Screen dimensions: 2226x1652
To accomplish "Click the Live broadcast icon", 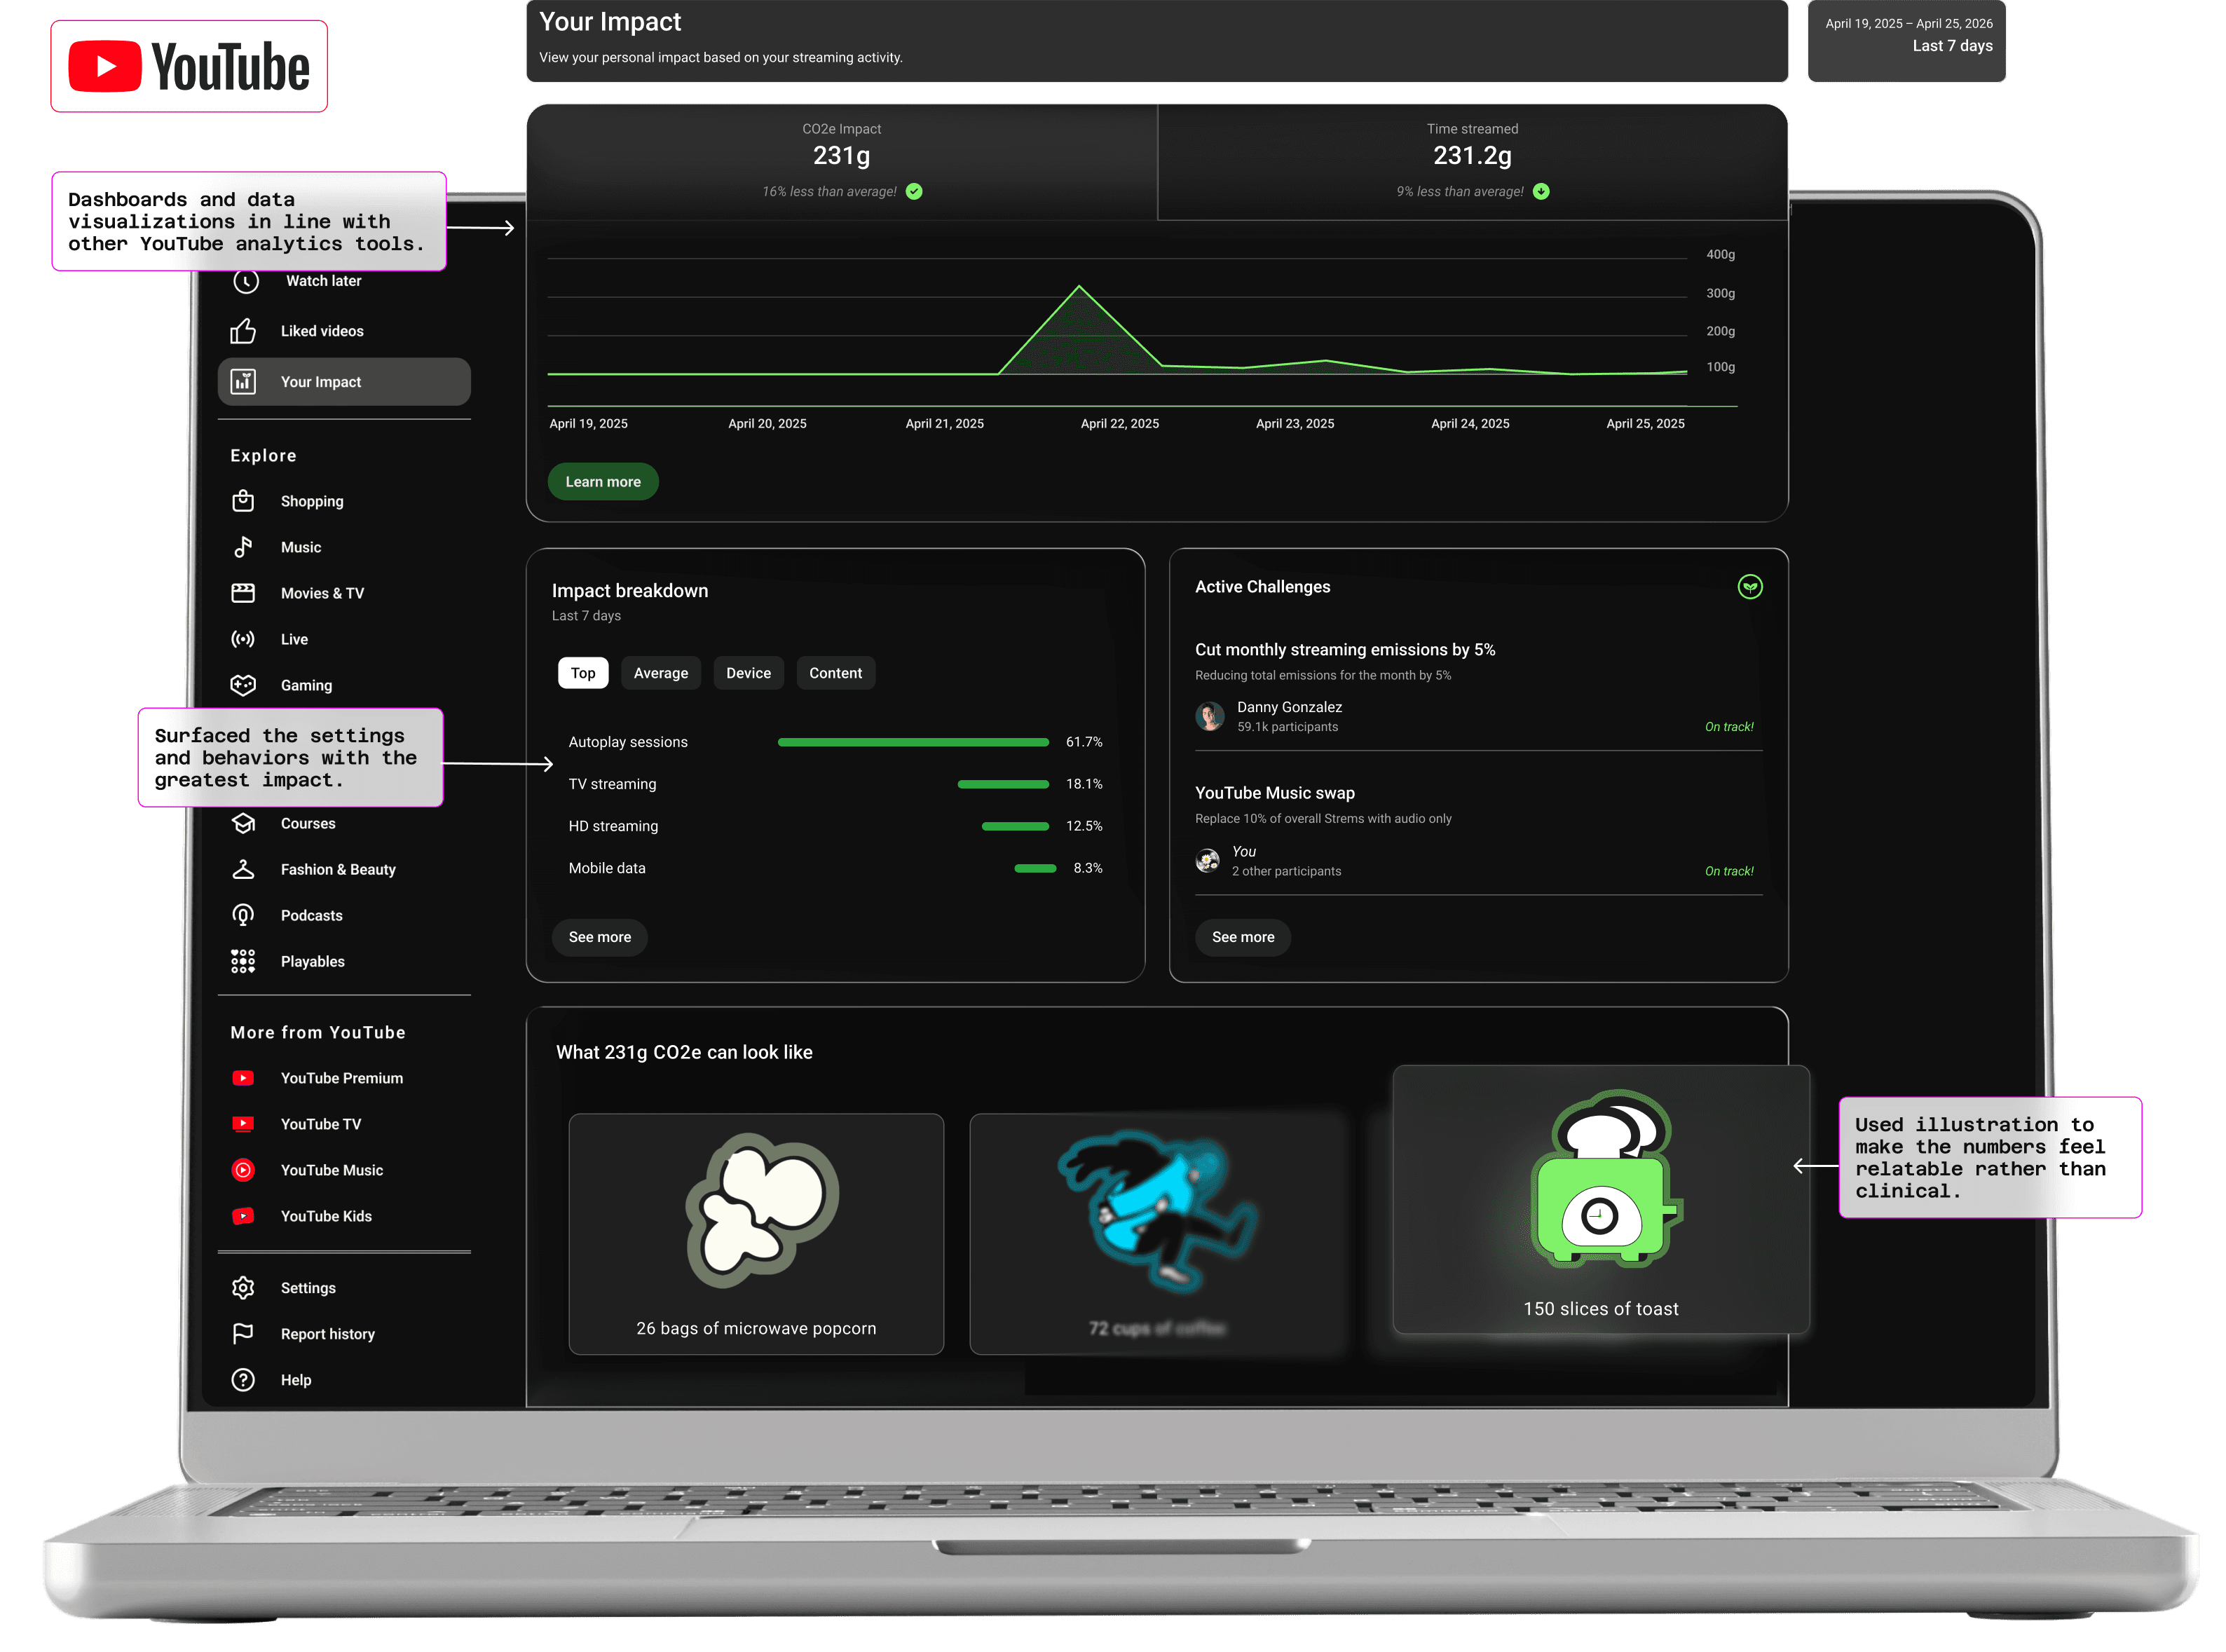I will (x=243, y=639).
